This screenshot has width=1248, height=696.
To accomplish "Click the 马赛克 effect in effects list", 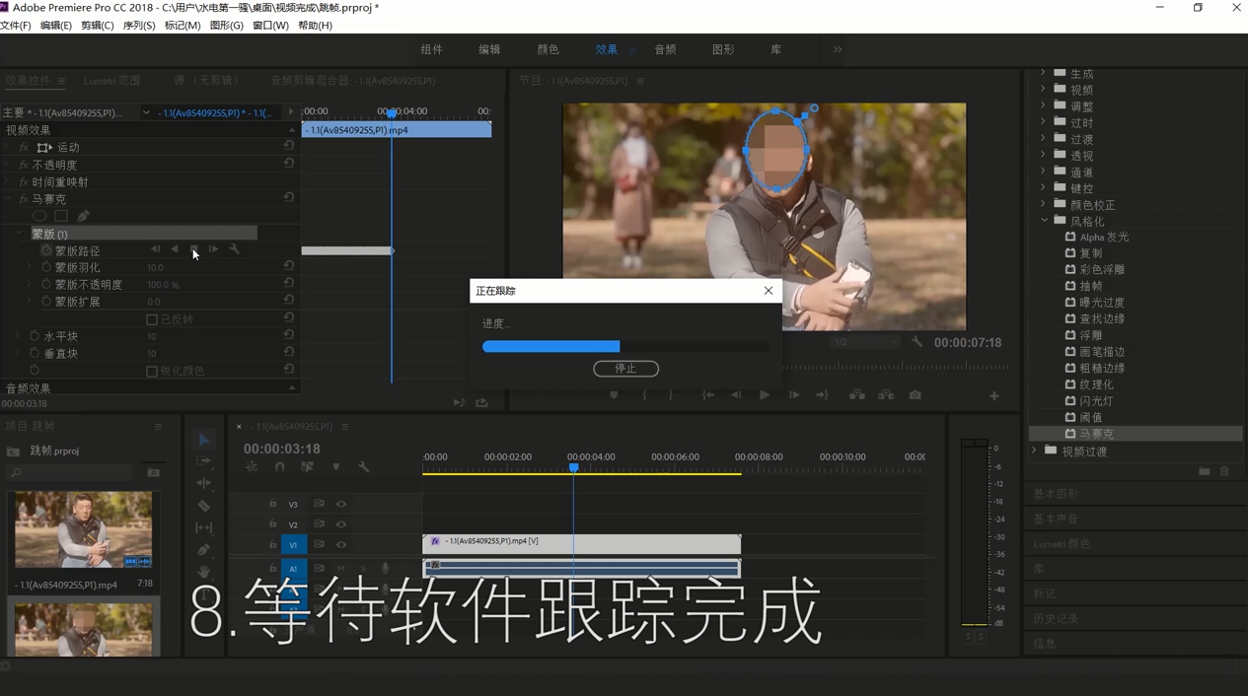I will [1136, 434].
